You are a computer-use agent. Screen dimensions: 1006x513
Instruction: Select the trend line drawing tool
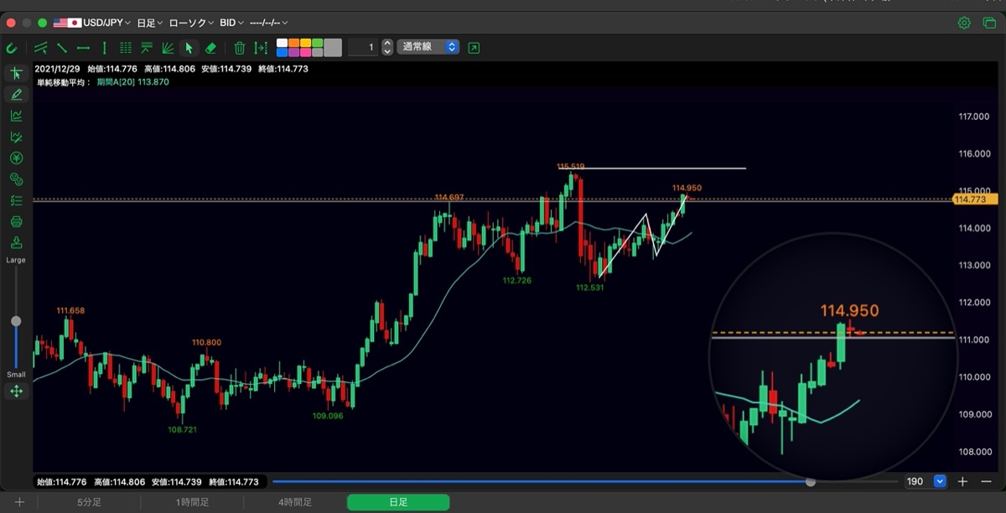pos(61,48)
